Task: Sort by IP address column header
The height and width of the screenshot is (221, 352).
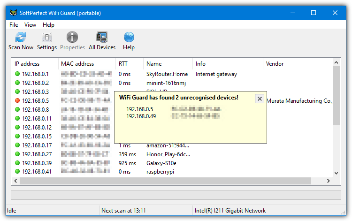Action: 35,64
